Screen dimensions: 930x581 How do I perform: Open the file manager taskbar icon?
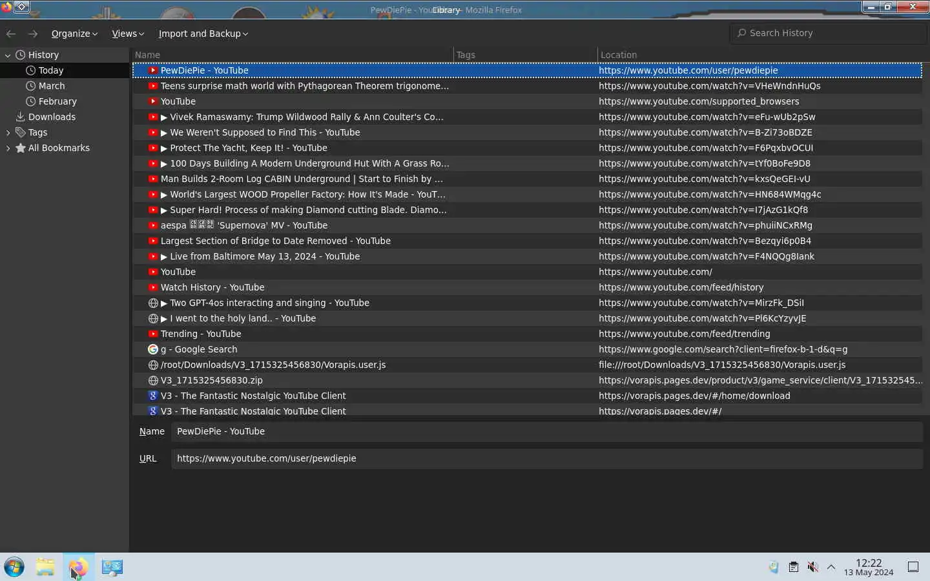45,567
